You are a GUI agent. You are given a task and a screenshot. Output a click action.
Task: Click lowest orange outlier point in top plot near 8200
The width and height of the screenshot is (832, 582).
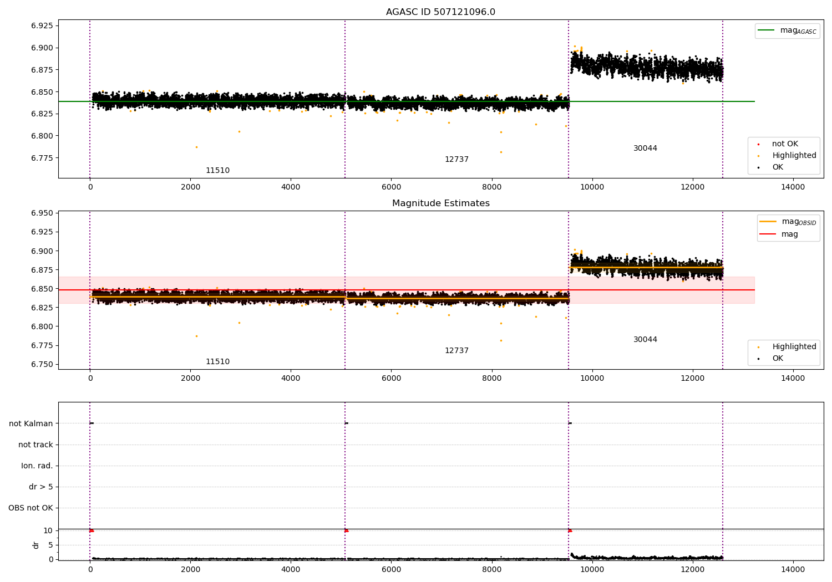tap(501, 152)
